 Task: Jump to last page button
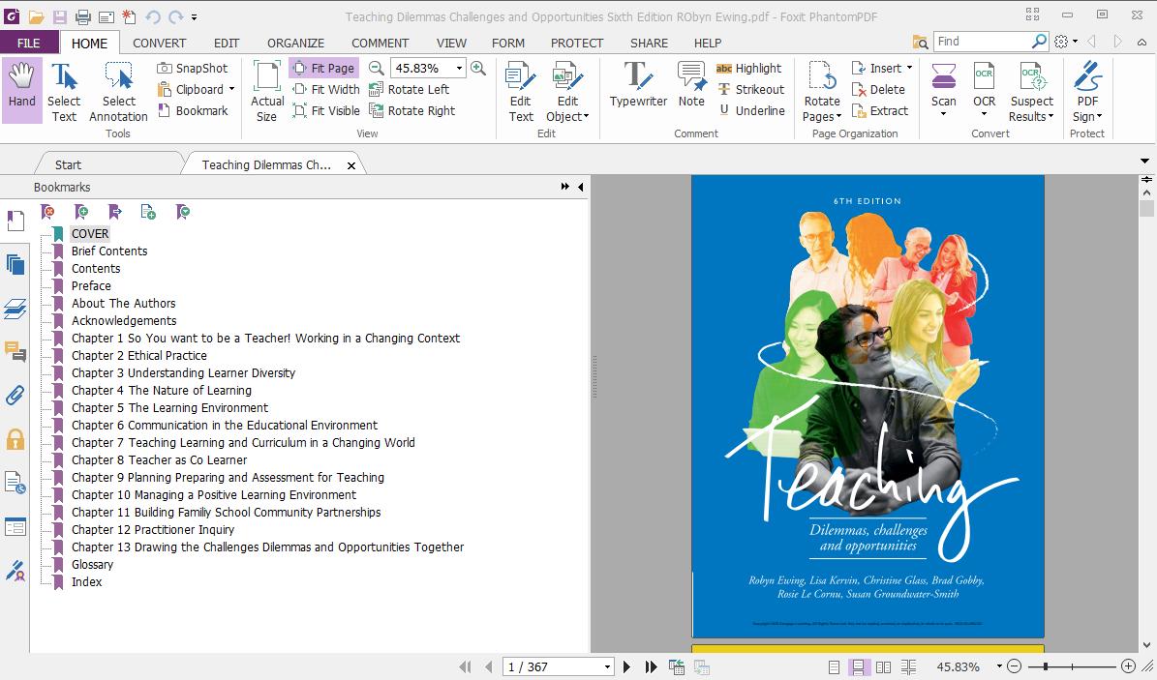[x=651, y=666]
